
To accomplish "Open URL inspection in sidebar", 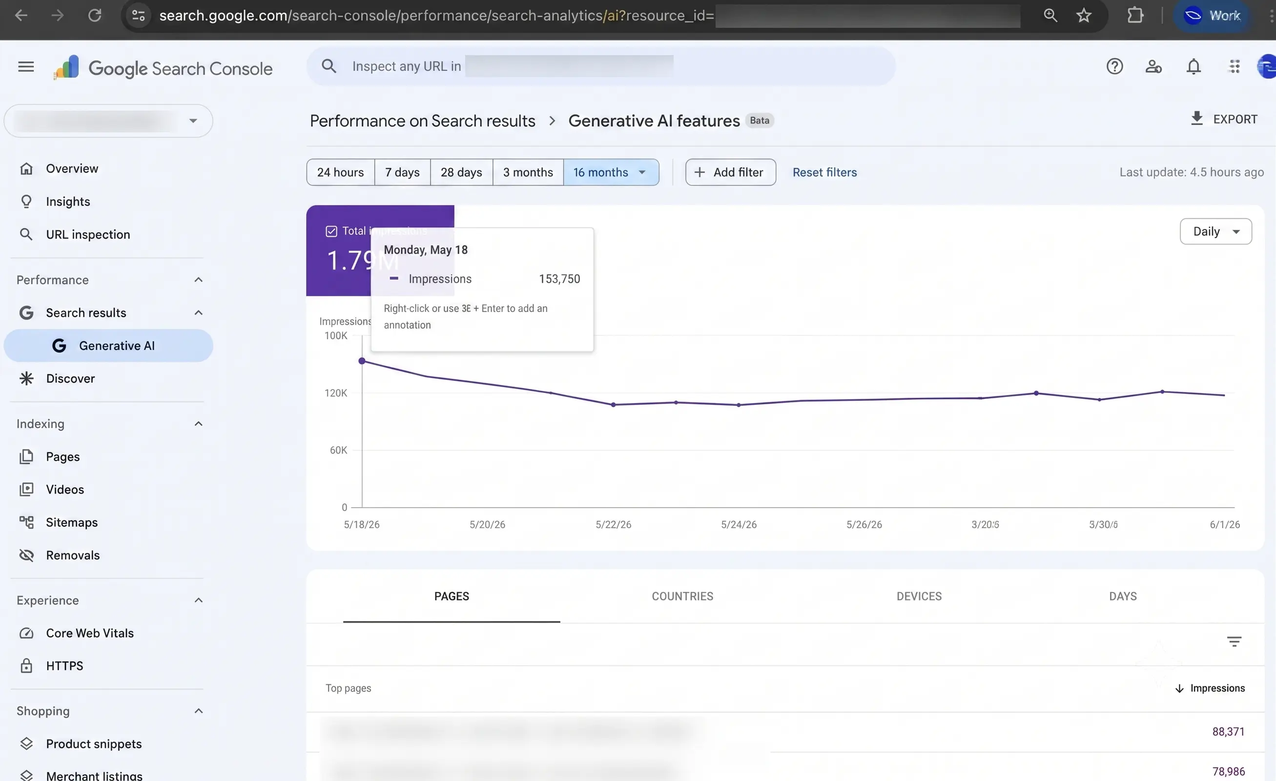I will click(x=87, y=235).
